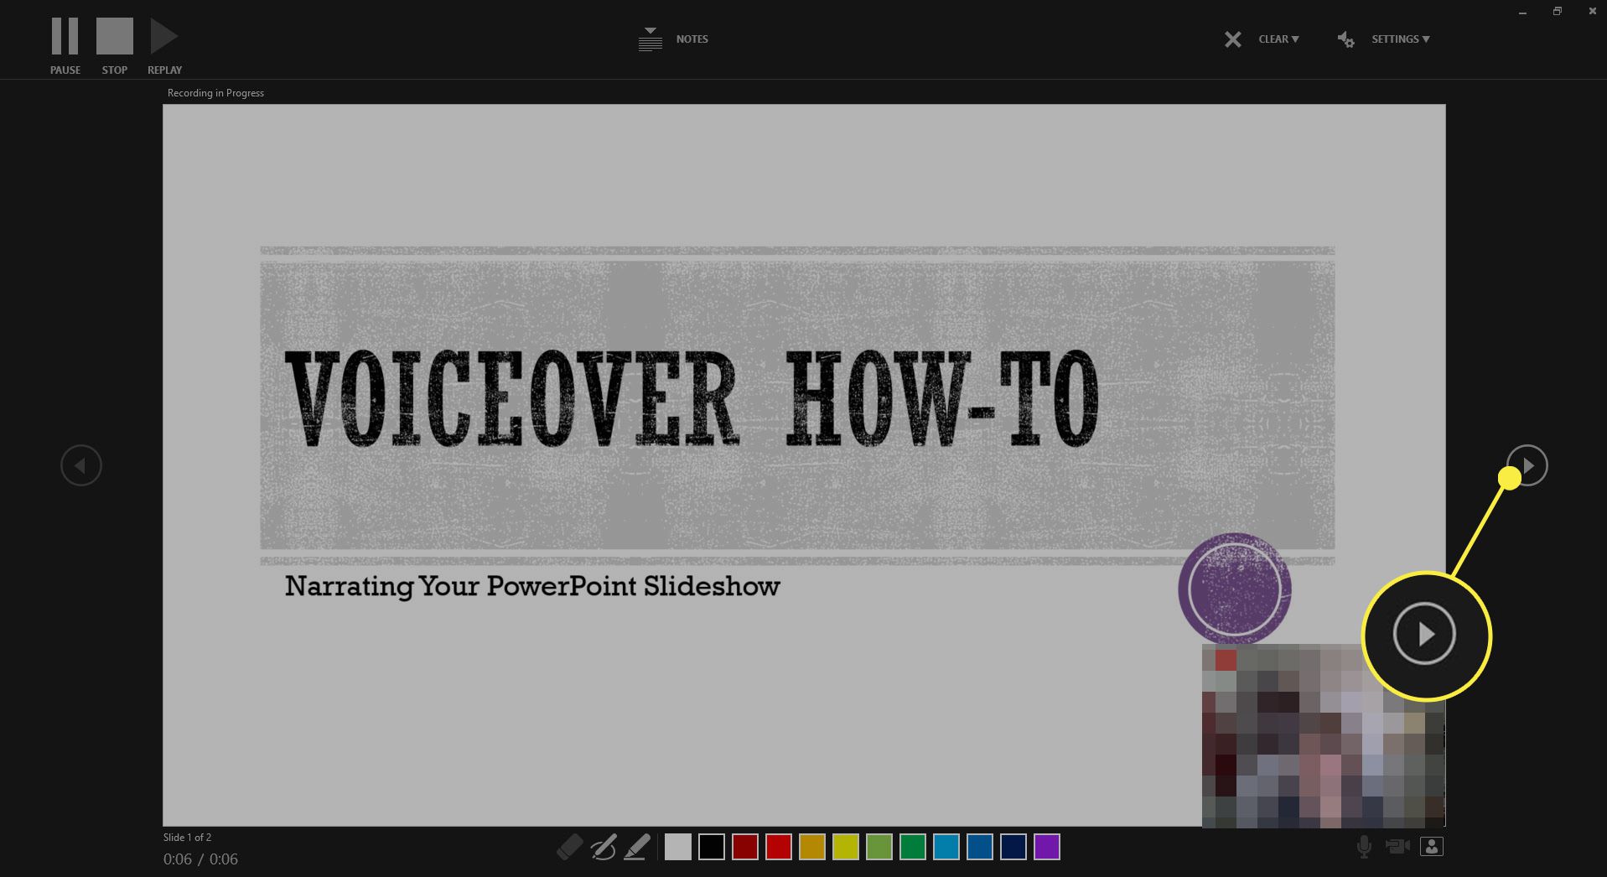The width and height of the screenshot is (1607, 877).
Task: Expand the CLEAR dropdown
Action: (1278, 39)
